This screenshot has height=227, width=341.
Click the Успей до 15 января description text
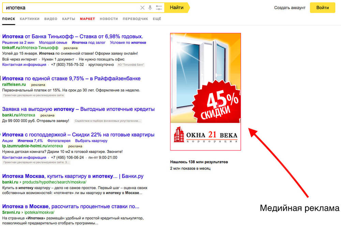70,53
